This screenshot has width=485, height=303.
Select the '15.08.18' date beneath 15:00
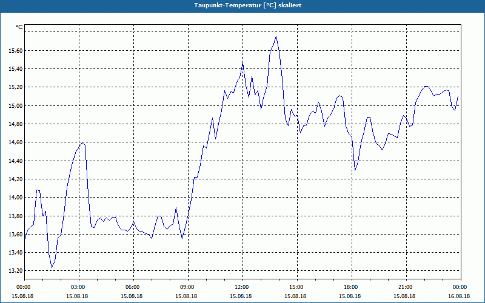click(295, 296)
